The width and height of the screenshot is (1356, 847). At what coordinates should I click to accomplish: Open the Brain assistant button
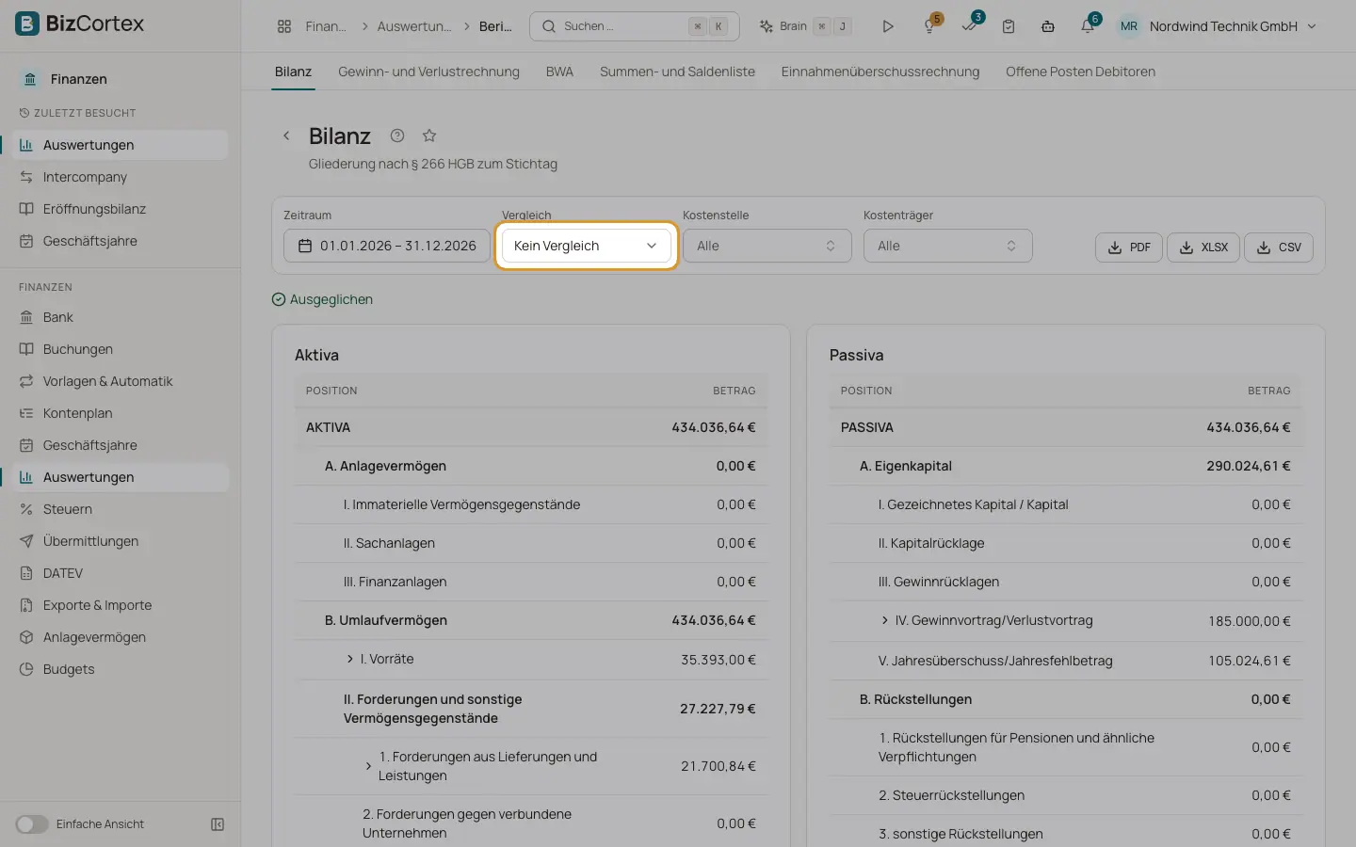805,26
